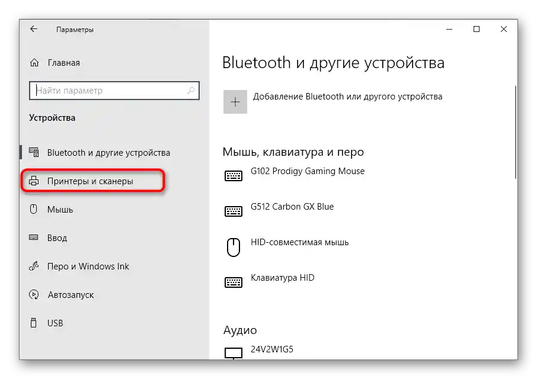Viewport: 537px width, 379px height.
Task: Select the HID-совместимая мышь device
Action: click(300, 242)
